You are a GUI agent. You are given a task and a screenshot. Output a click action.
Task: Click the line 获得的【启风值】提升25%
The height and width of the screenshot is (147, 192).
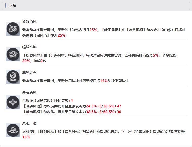tap(44, 35)
